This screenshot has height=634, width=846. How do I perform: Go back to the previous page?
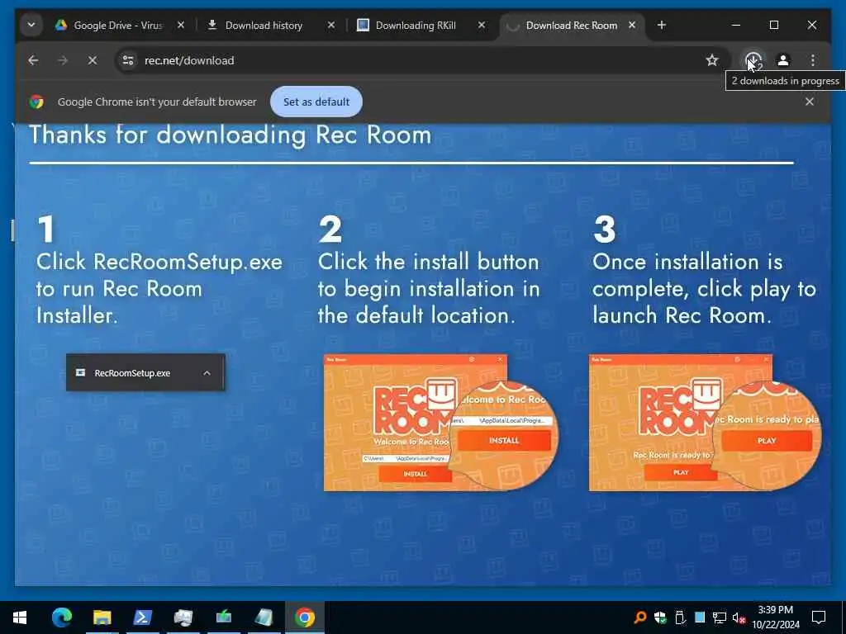(x=33, y=60)
